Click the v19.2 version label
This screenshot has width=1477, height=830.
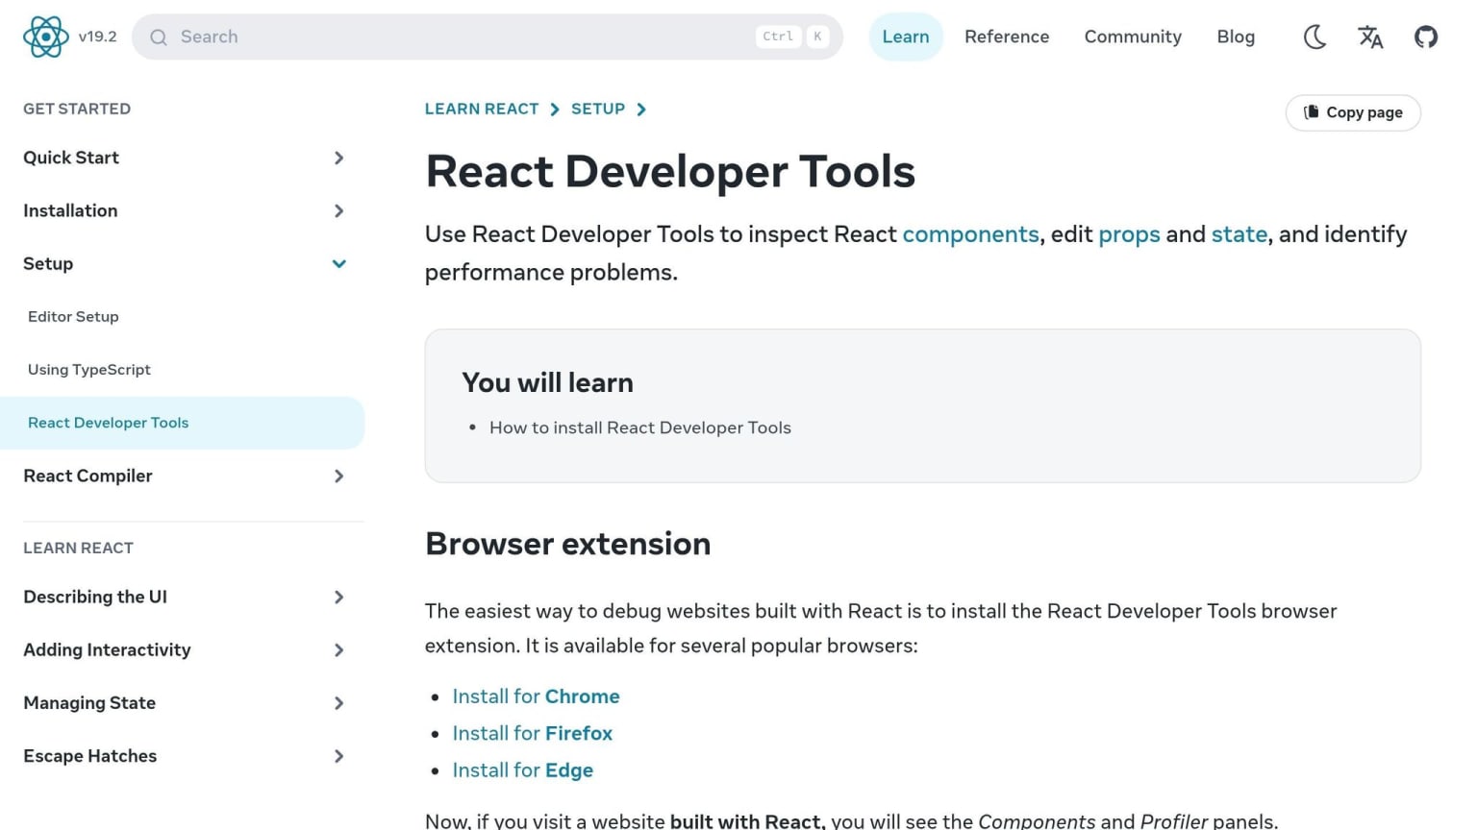[x=97, y=37]
